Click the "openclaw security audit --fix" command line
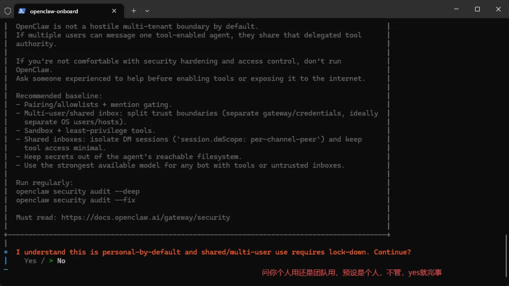This screenshot has height=286, width=509. pos(75,200)
